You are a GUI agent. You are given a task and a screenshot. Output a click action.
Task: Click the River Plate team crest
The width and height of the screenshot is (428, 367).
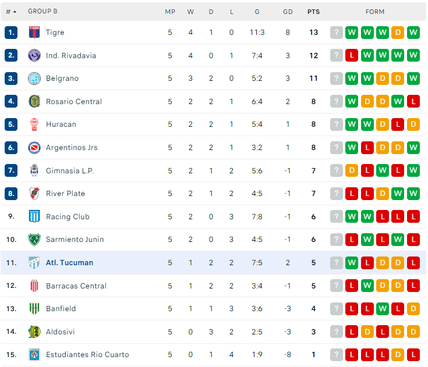pyautogui.click(x=34, y=194)
